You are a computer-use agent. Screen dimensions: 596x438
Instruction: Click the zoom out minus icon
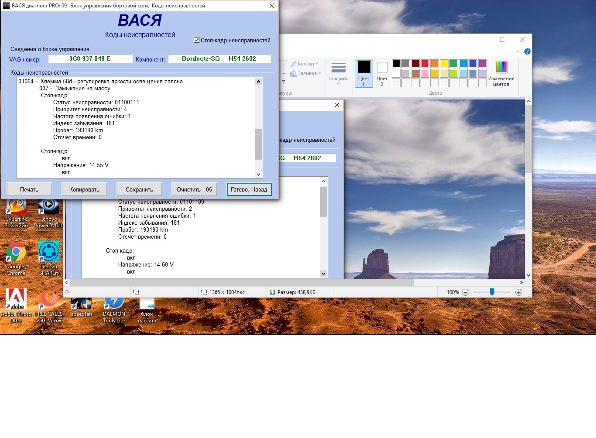[x=466, y=292]
